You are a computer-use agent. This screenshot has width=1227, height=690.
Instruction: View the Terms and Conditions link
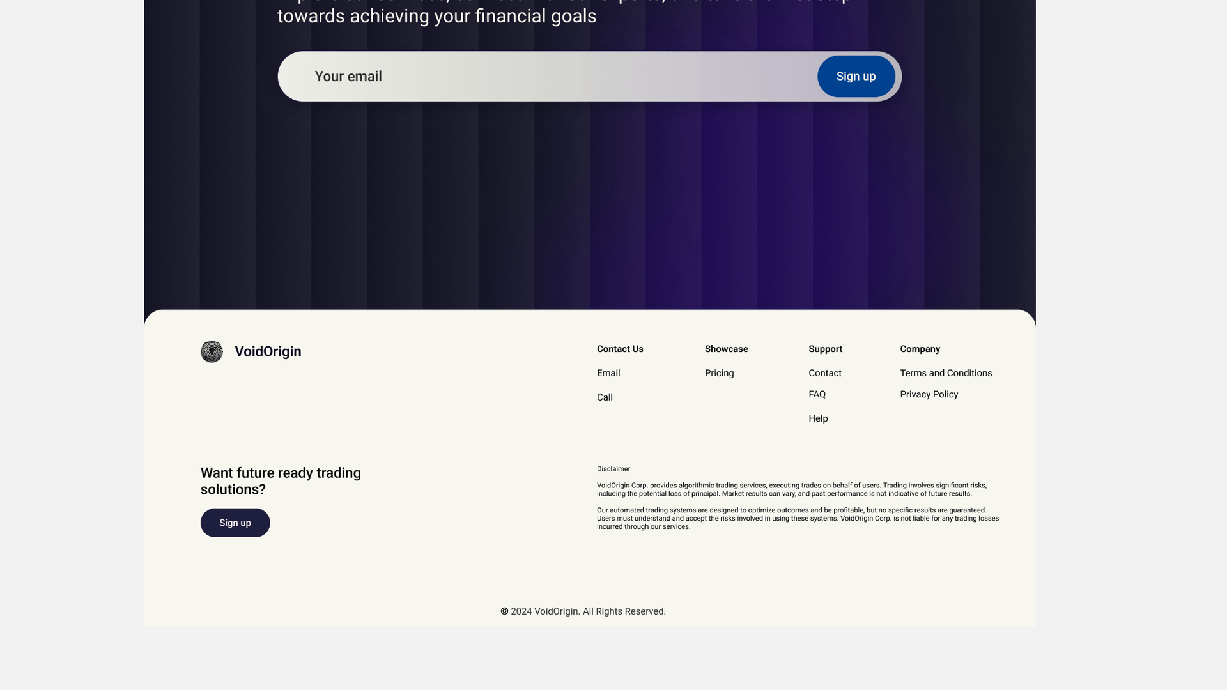946,373
